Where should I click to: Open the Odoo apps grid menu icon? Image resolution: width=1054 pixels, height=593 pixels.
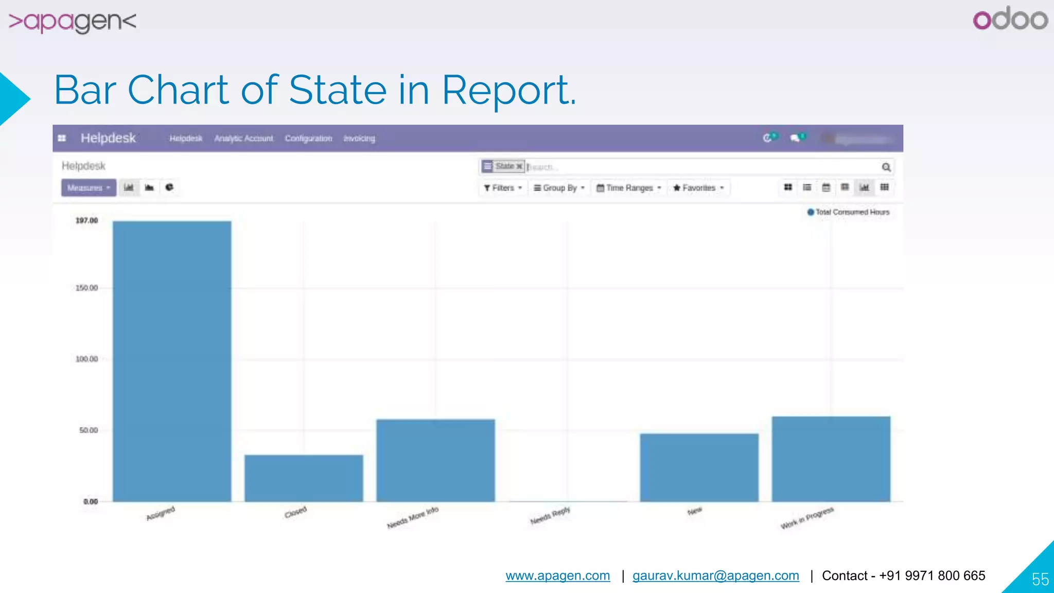pyautogui.click(x=62, y=138)
